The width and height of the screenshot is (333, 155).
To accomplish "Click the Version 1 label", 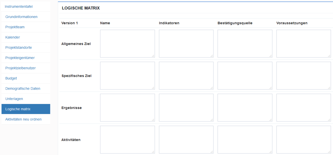I will point(70,23).
